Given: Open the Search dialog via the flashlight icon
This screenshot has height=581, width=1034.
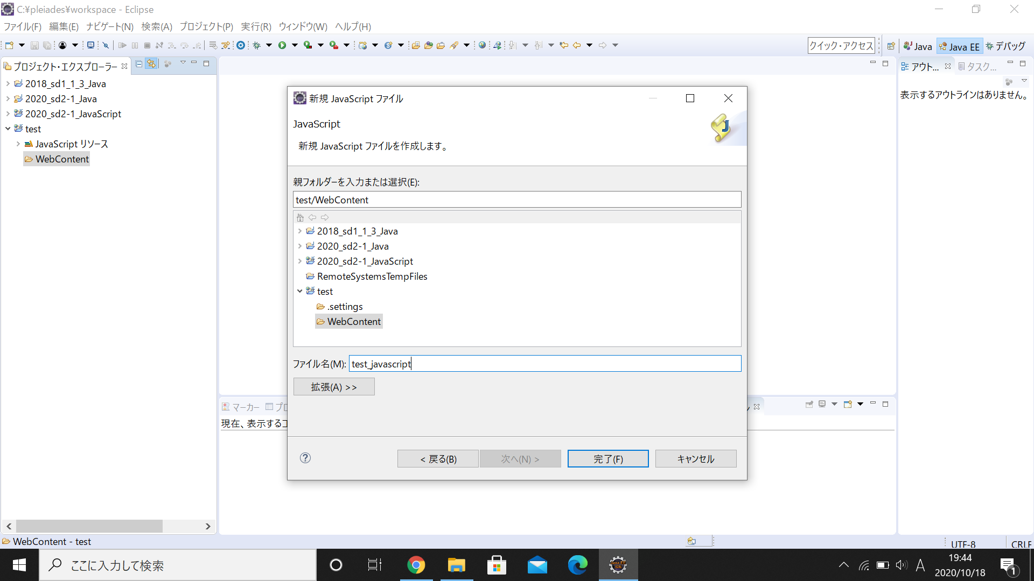Looking at the screenshot, I should 453,45.
